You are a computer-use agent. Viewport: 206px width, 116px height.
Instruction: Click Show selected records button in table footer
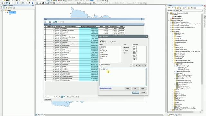(64, 97)
